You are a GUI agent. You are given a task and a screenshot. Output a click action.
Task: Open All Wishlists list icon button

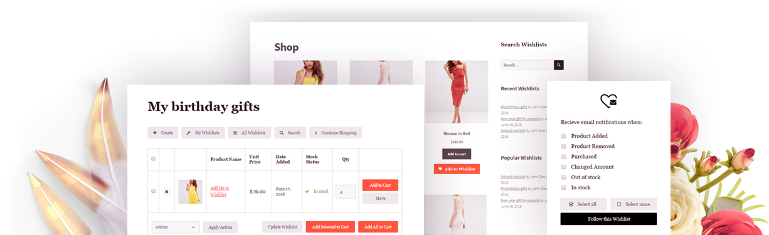click(x=249, y=133)
